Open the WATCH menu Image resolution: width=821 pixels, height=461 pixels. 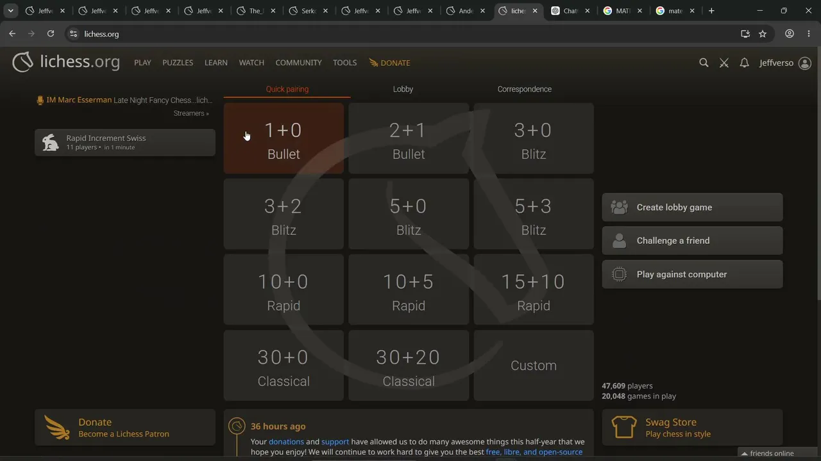(251, 63)
